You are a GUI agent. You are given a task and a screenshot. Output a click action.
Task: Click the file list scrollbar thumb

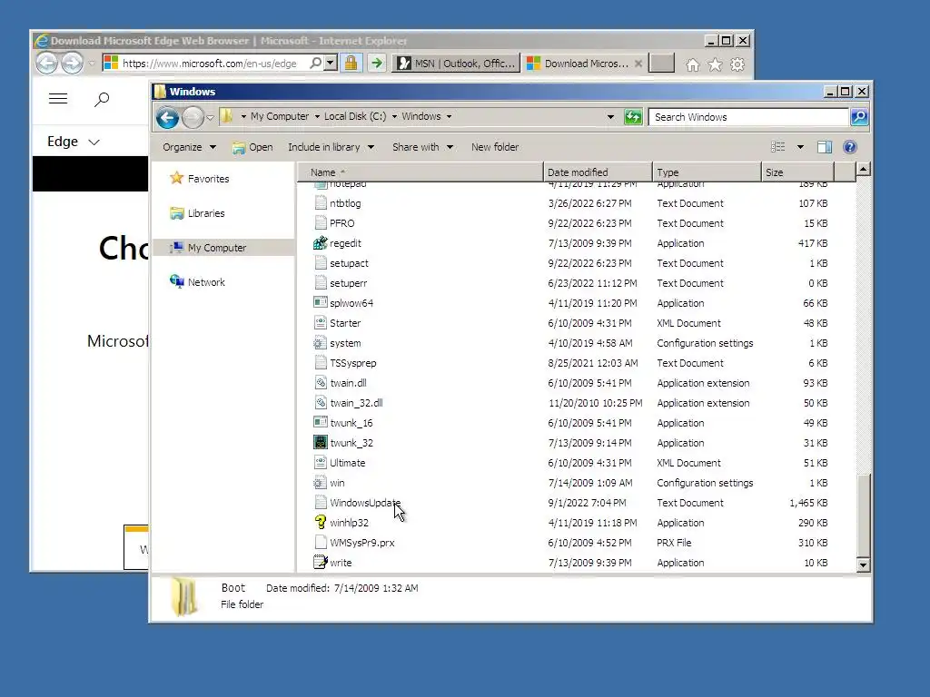863,515
